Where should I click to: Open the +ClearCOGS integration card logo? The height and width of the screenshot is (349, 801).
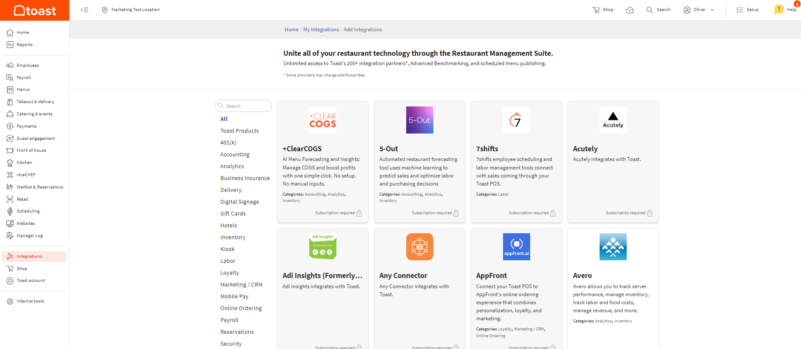(x=323, y=120)
